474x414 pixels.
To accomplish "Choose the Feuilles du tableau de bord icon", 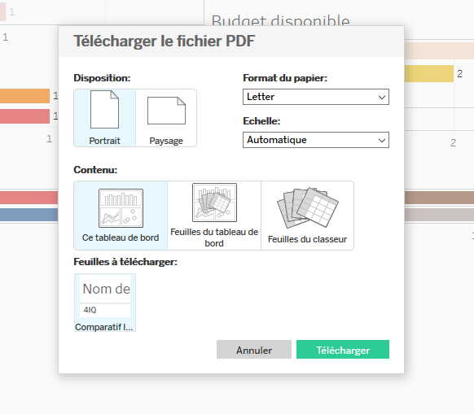I will [x=214, y=203].
